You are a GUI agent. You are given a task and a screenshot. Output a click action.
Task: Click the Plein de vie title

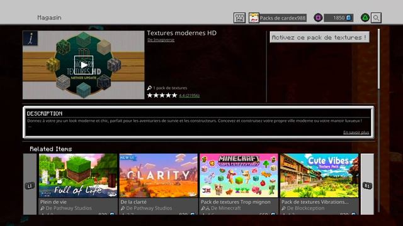point(54,202)
